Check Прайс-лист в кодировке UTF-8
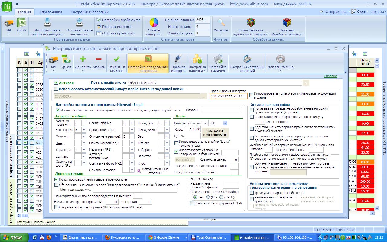 tap(192, 203)
